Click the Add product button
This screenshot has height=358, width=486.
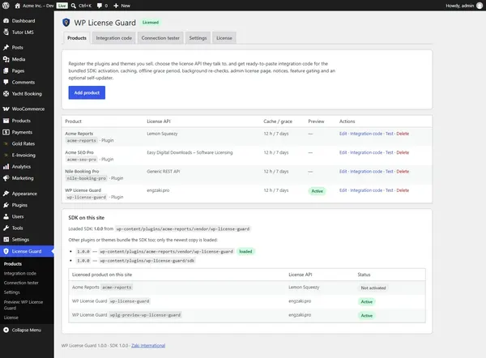click(x=87, y=92)
